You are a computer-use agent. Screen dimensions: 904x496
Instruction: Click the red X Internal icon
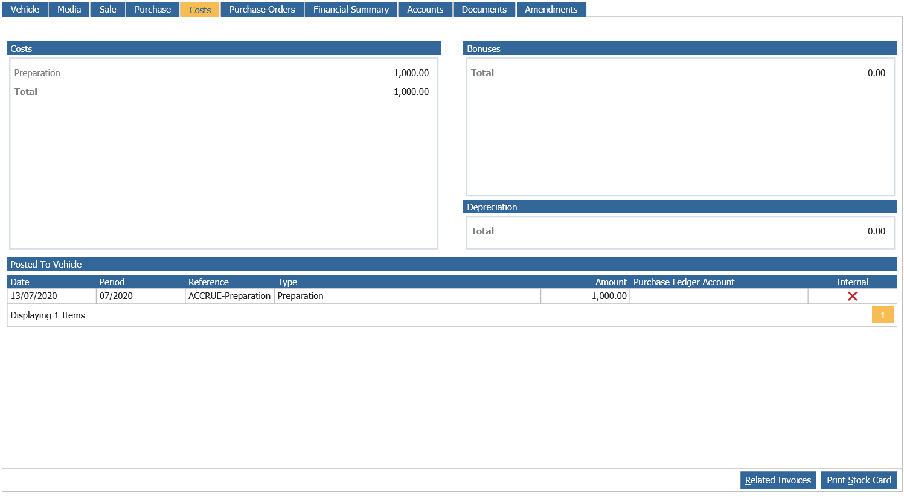852,296
